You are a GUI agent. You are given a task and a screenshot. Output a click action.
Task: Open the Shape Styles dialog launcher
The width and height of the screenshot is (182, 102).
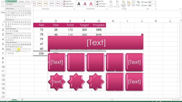[x=74, y=9]
